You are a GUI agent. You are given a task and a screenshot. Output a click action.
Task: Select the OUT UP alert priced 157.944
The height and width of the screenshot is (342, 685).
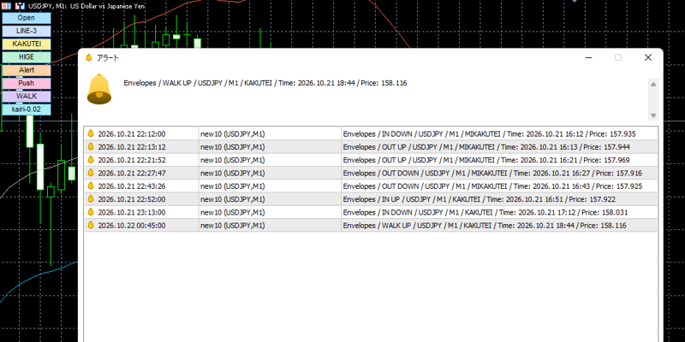[x=486, y=147]
